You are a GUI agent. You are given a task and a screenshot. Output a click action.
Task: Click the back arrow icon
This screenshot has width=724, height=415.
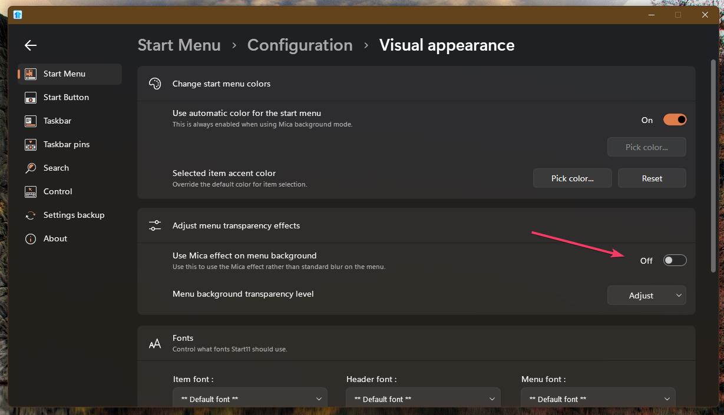click(31, 45)
